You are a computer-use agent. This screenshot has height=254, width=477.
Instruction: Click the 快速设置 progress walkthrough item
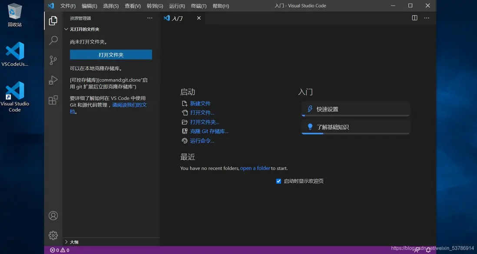coord(355,109)
